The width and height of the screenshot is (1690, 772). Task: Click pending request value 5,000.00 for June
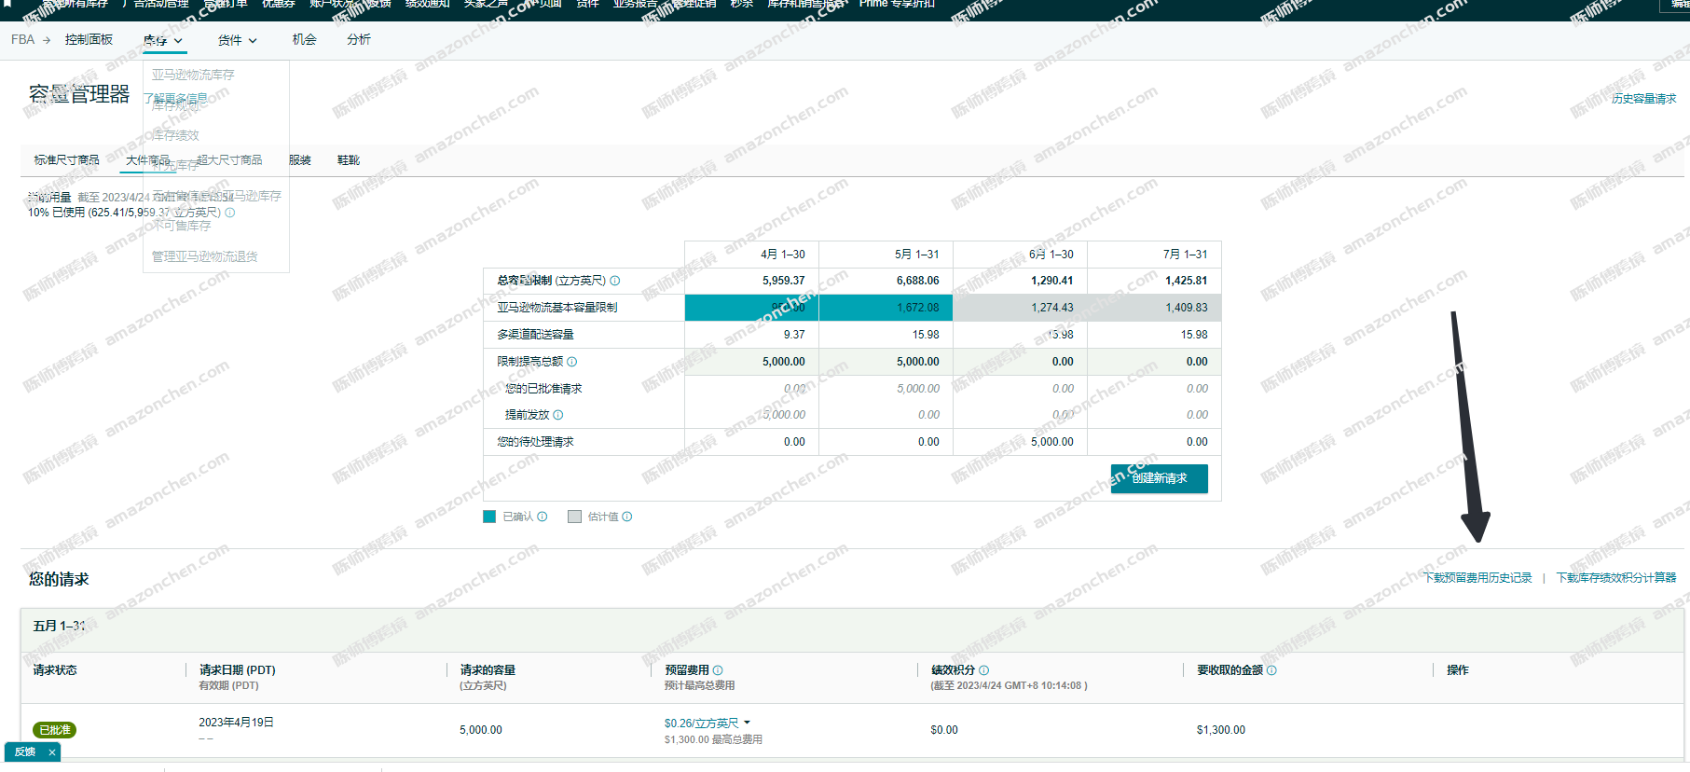[1052, 442]
